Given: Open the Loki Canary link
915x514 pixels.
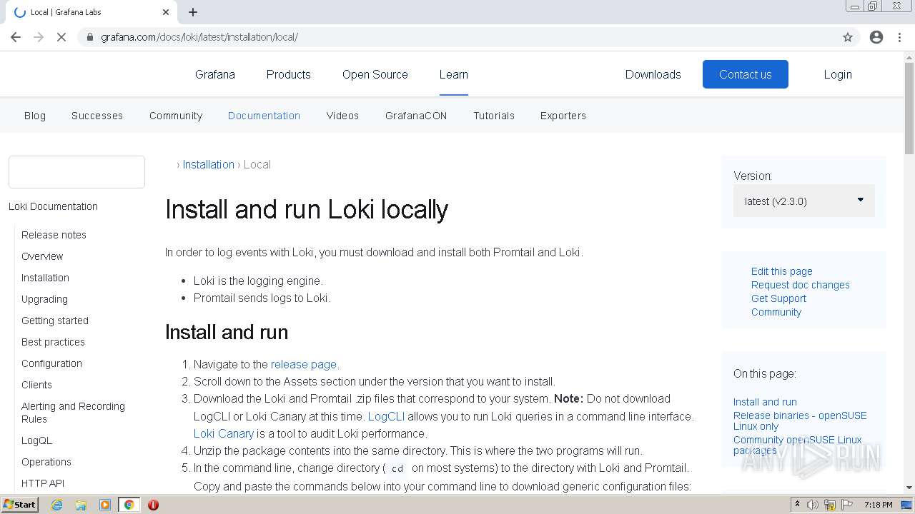Looking at the screenshot, I should 224,433.
